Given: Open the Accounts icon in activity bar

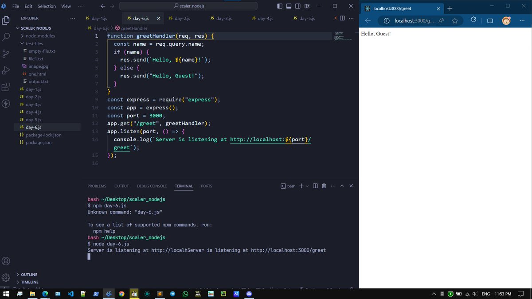Looking at the screenshot, I should (6, 261).
